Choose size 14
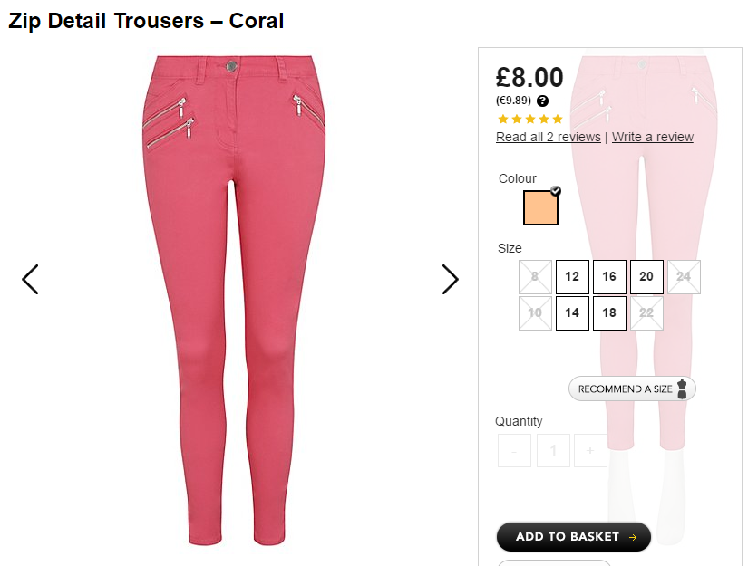The image size is (748, 566). tap(572, 313)
